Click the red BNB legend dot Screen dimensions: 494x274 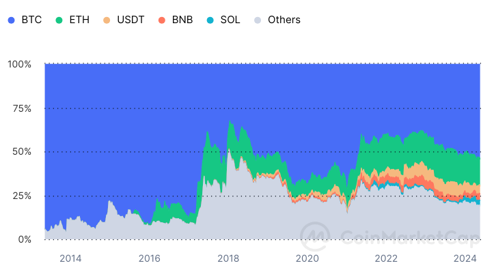[162, 20]
